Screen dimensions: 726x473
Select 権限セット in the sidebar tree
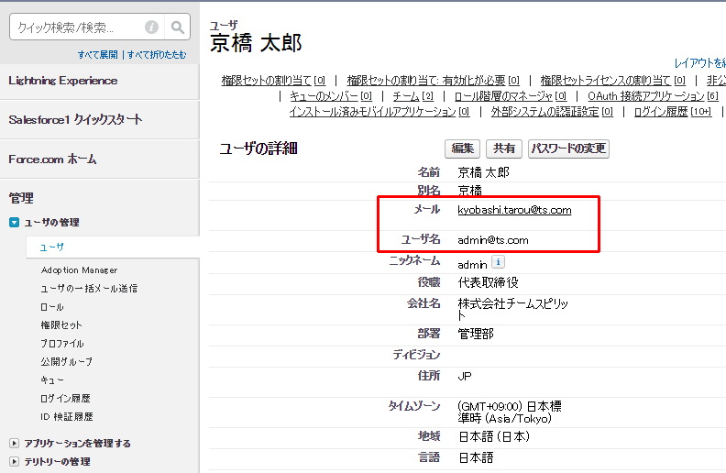[x=60, y=324]
